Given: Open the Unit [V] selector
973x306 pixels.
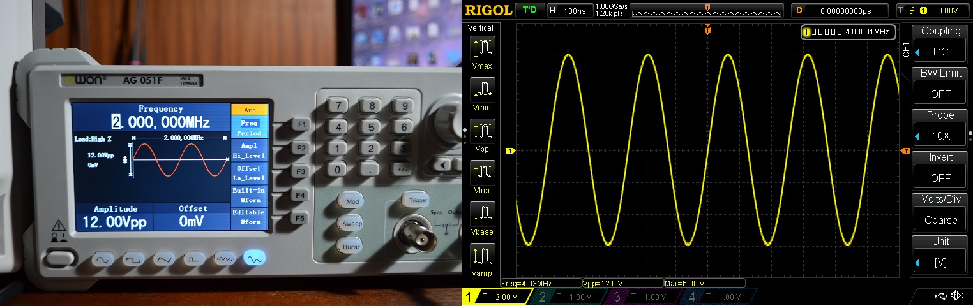Looking at the screenshot, I should (x=940, y=261).
